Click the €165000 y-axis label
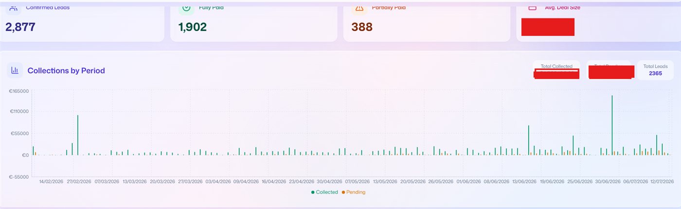681x209 pixels. (19, 91)
